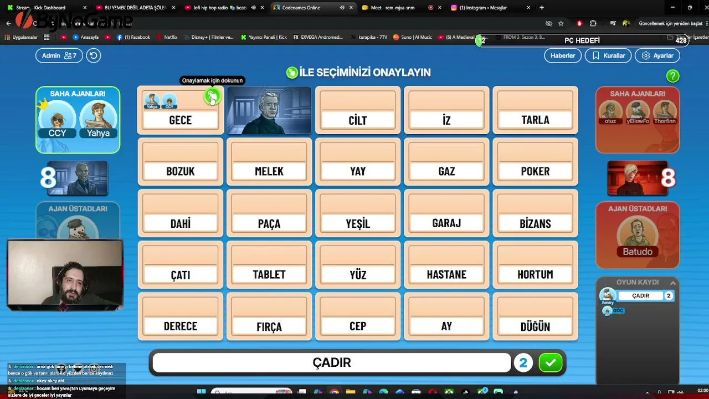Screen dimensions: 709x399
Task: Select the CİLT word card
Action: click(358, 110)
